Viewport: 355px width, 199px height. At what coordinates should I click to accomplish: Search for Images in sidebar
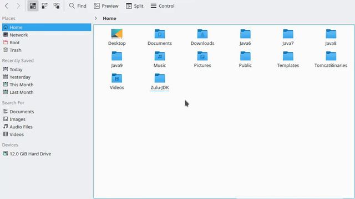pyautogui.click(x=47, y=119)
